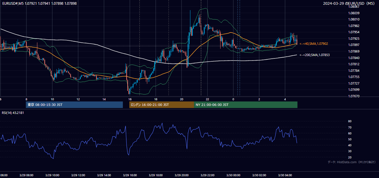Click RSI scale value 50
The image size is (379, 178).
coord(350,139)
